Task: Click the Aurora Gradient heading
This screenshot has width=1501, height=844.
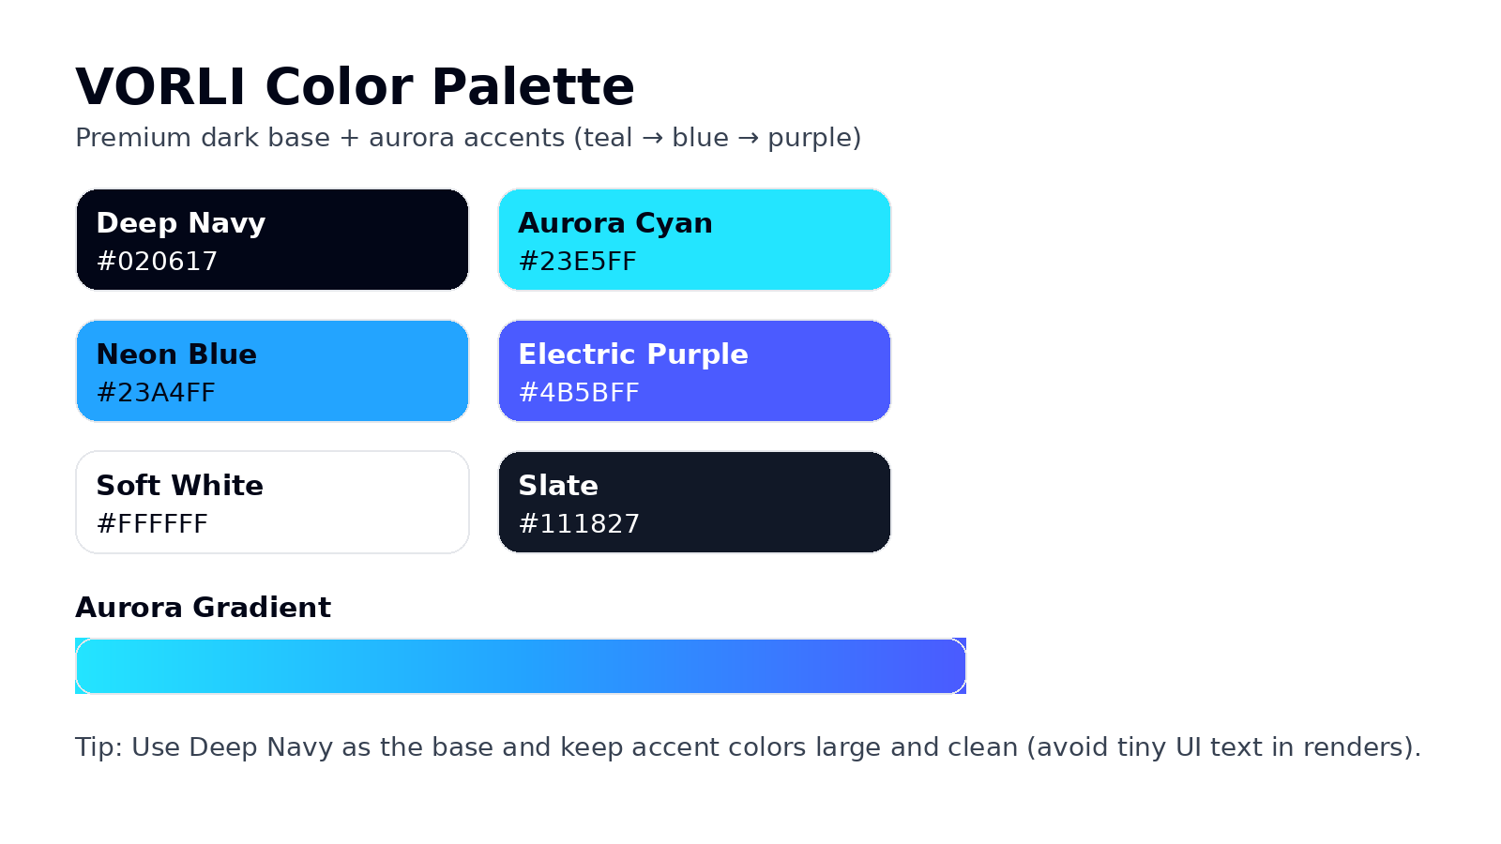Action: click(x=203, y=608)
